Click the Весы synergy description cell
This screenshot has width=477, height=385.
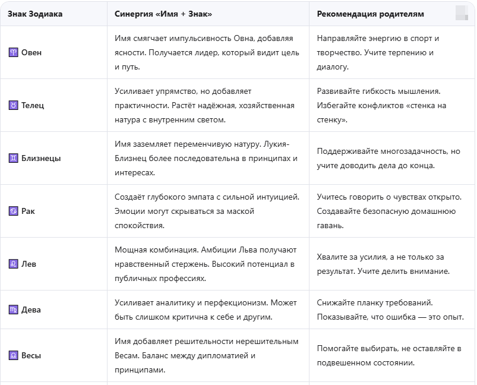tap(208, 355)
